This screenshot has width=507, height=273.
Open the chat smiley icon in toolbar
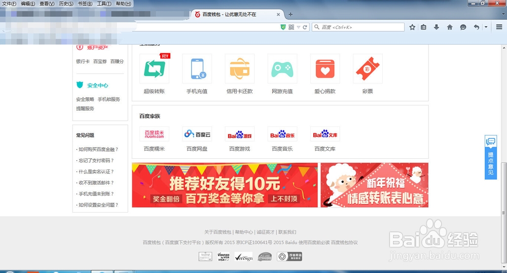coord(463,27)
